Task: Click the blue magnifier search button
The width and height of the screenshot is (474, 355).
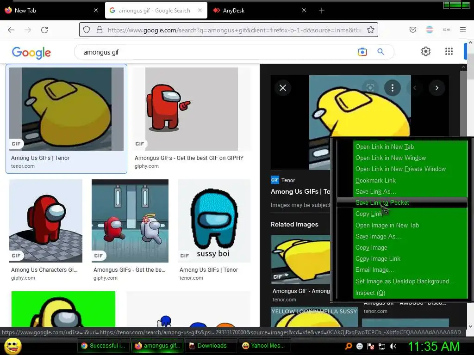Action: point(380,52)
